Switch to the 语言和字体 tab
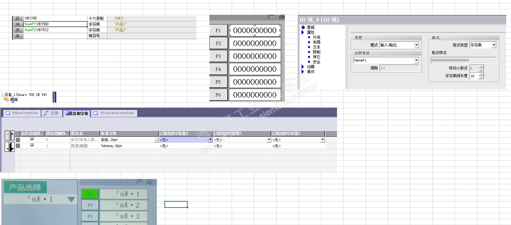Viewport: 511px width, 225px height. [77, 113]
